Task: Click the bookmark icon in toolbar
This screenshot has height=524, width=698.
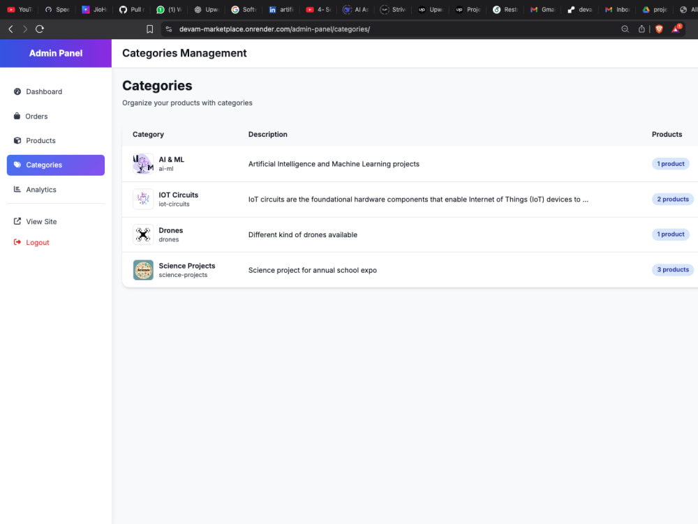Action: [x=149, y=29]
